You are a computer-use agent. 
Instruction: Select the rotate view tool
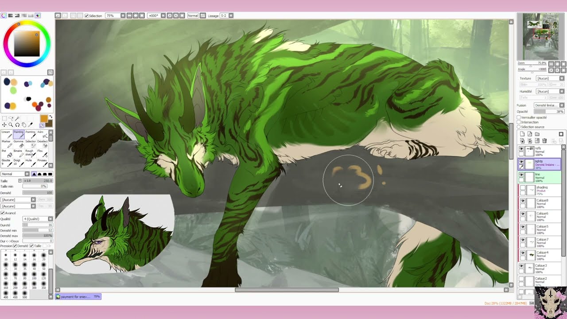click(x=17, y=125)
